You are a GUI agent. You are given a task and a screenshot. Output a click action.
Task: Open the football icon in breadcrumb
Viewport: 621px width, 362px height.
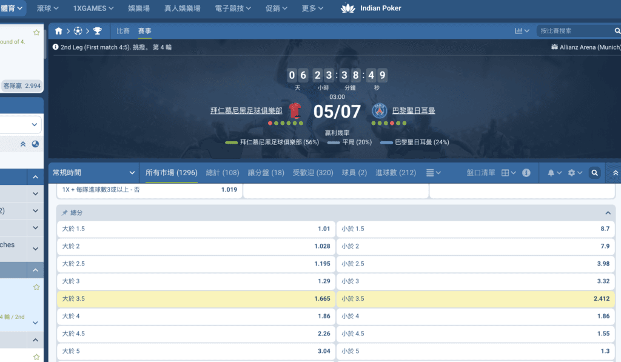click(78, 31)
